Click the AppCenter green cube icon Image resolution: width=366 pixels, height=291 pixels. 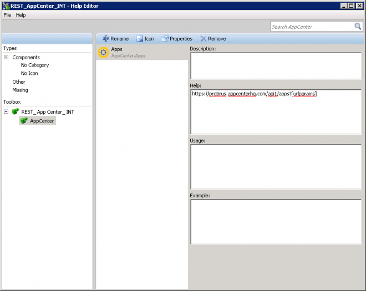[x=24, y=121]
